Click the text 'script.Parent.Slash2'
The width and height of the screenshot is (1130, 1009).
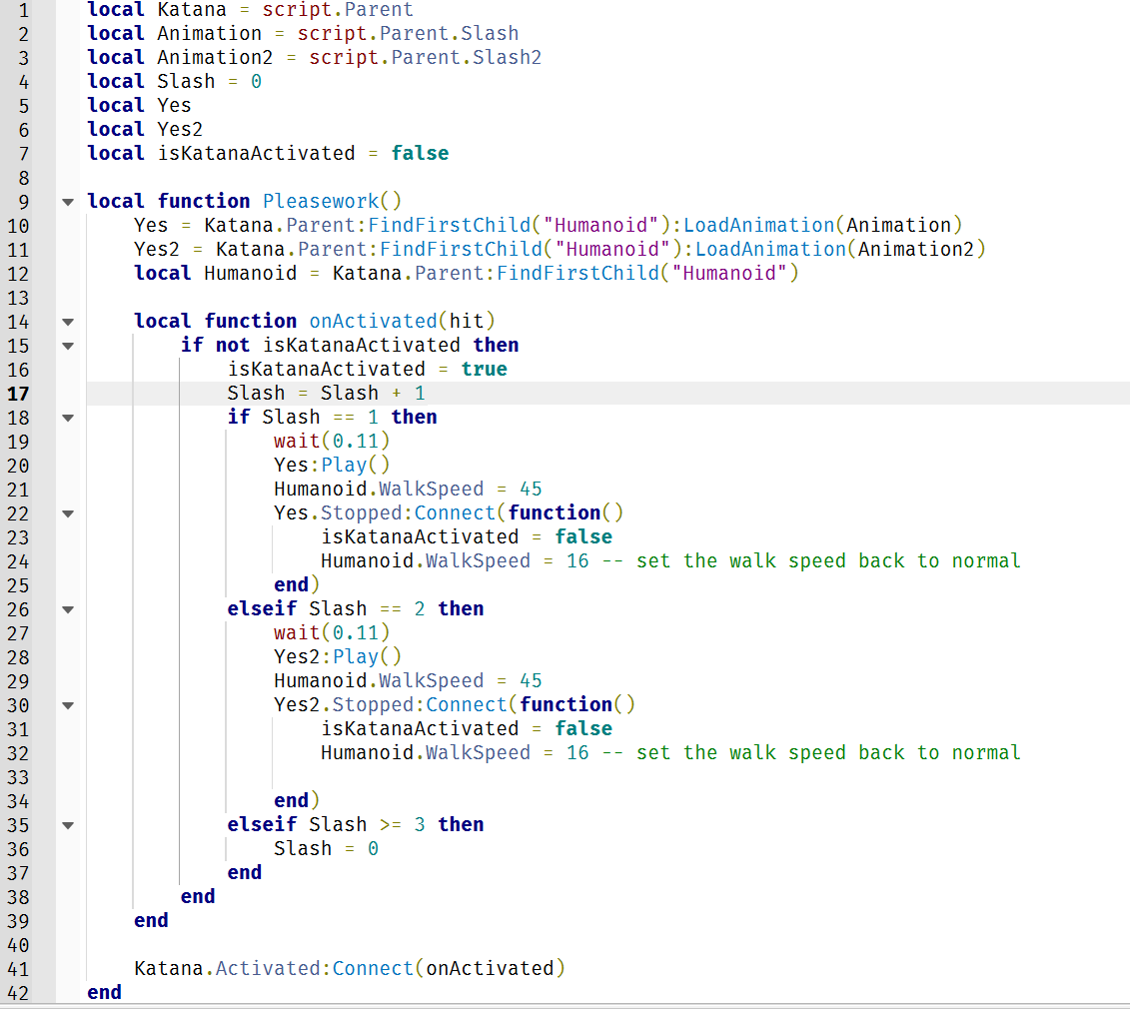coord(425,58)
